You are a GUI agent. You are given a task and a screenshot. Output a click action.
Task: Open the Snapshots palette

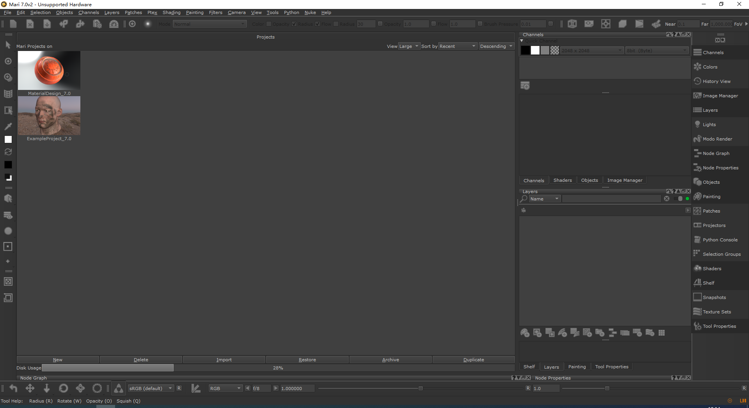coord(714,297)
